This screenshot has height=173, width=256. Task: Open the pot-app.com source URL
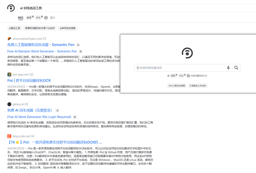tap(23, 75)
